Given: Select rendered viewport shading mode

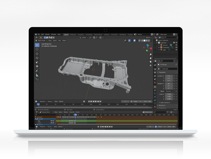Looking at the screenshot, I should point(149,40).
